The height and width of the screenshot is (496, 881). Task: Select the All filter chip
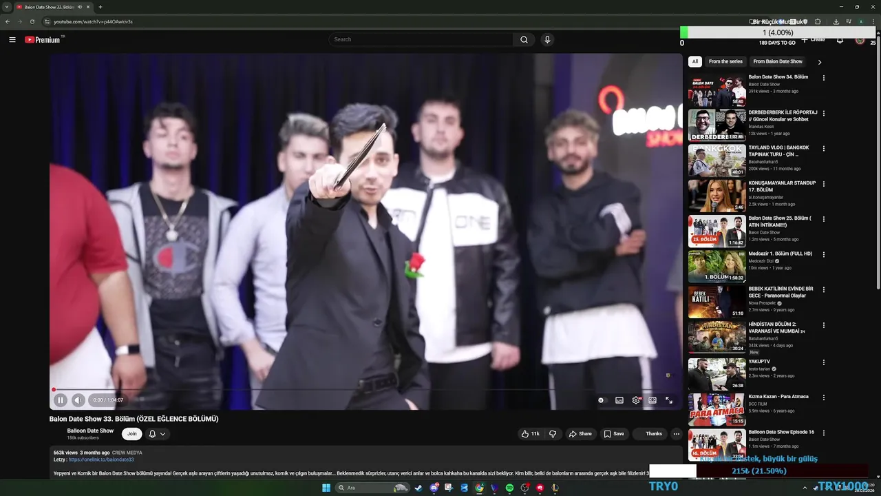[x=694, y=61]
